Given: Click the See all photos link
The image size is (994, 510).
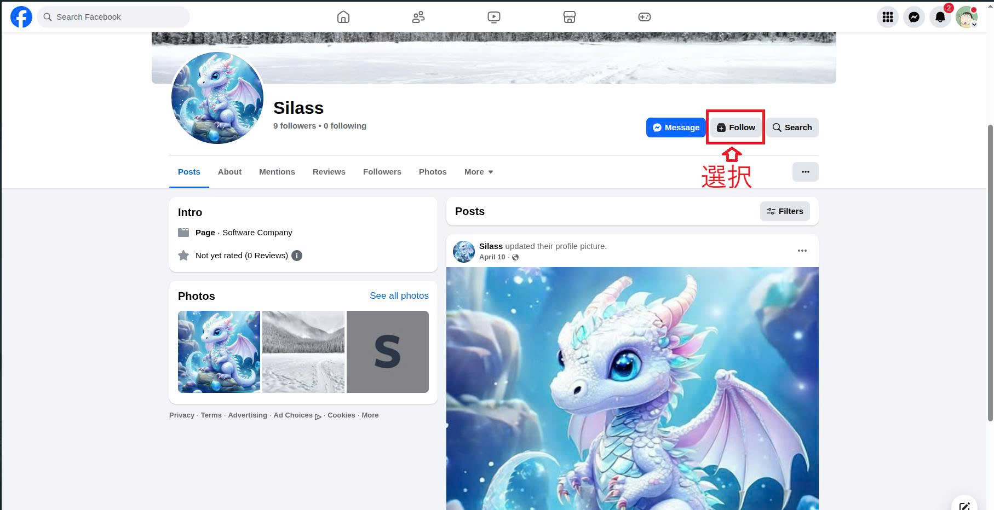Looking at the screenshot, I should pyautogui.click(x=399, y=295).
